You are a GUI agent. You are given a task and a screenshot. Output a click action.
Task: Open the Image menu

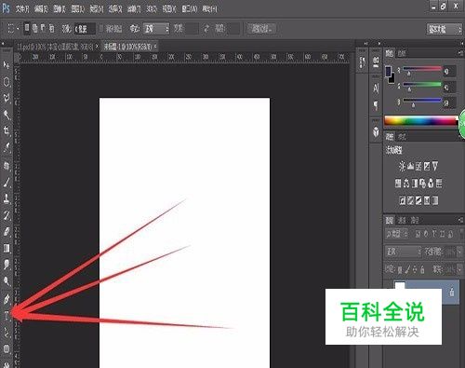[60, 9]
